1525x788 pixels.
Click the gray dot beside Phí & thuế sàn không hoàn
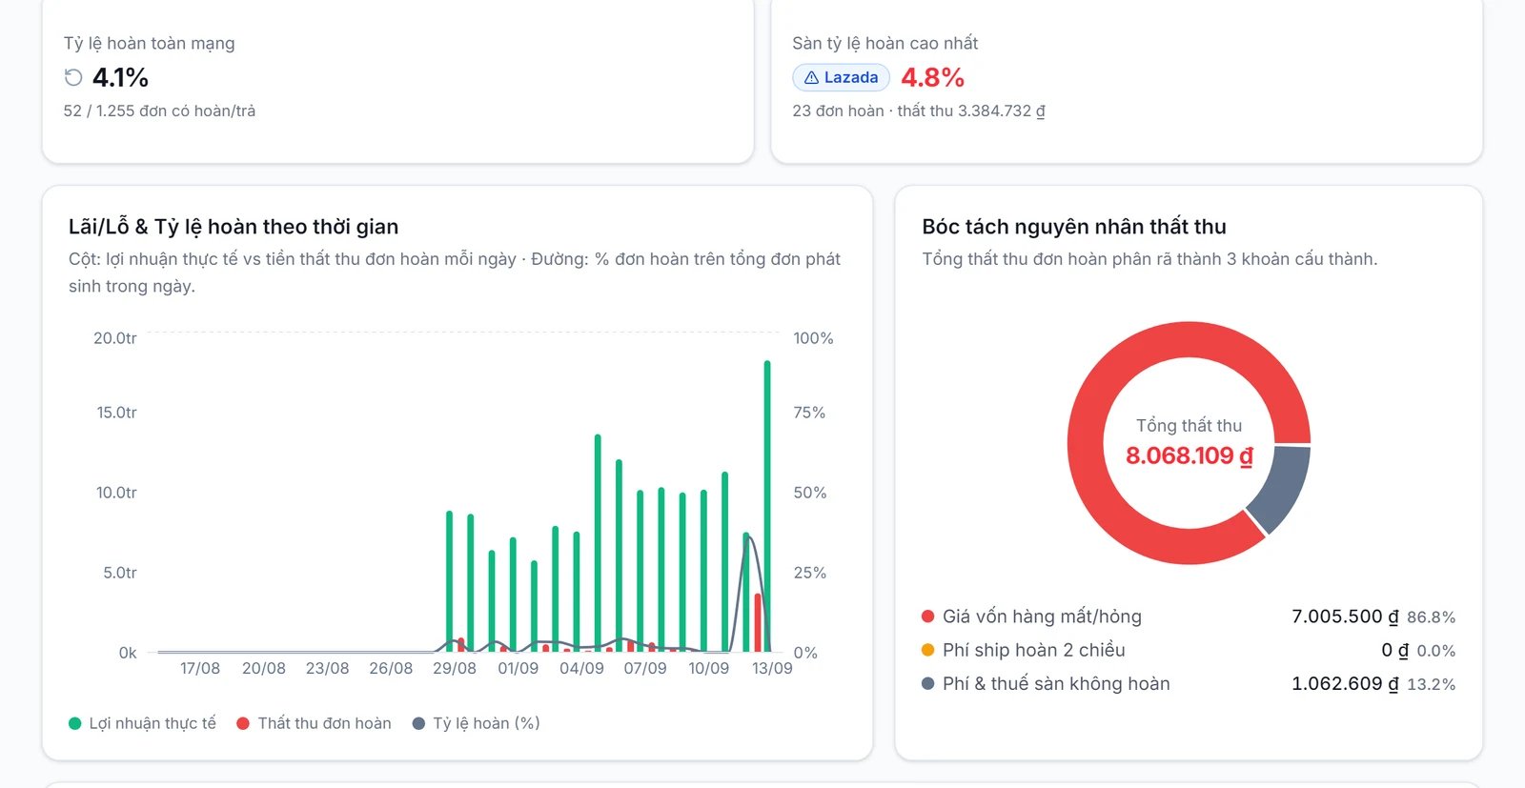(928, 683)
